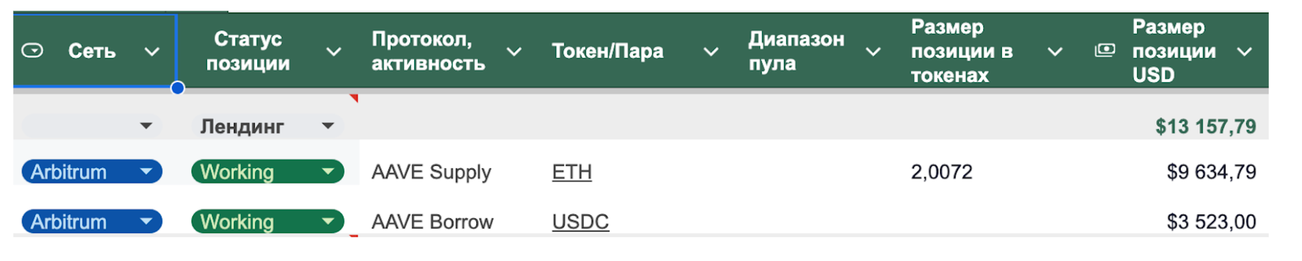1302x261 pixels.
Task: Select the $13 157,79 total cell
Action: click(1205, 126)
